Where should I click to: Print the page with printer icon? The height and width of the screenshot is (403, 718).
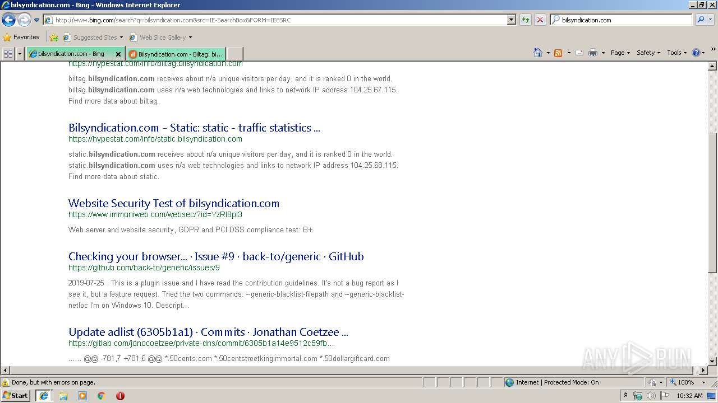[x=593, y=53]
